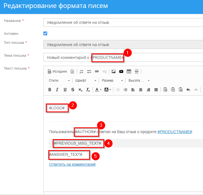Toggle strikethrough formatting
The image size is (203, 195).
(x=73, y=90)
